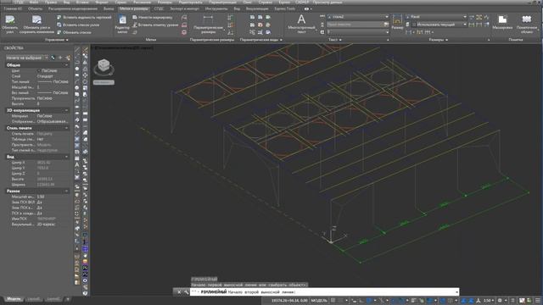Select the 'Пометочное облако' tool
Screen dimensions: 543x305
[526, 24]
